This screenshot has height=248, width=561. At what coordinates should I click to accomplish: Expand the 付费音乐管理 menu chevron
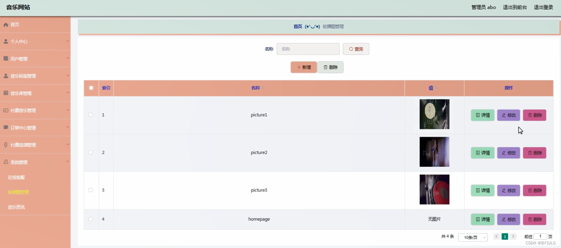68,110
